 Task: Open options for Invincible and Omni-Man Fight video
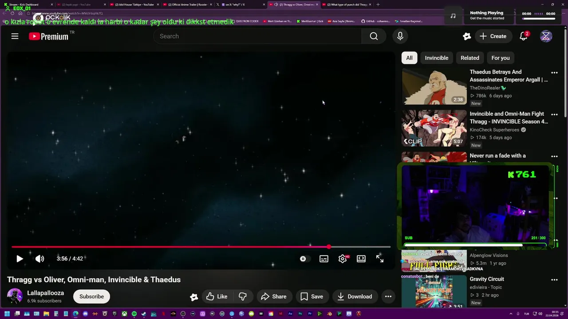click(x=554, y=115)
